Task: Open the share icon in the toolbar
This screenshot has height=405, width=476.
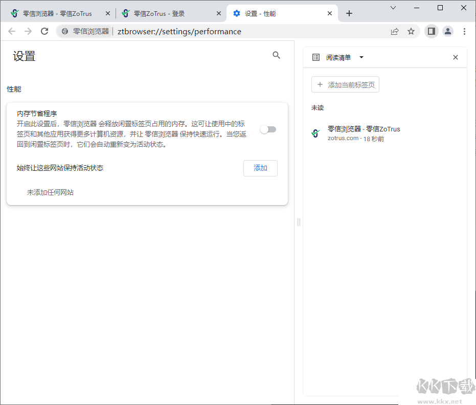Action: pyautogui.click(x=394, y=31)
